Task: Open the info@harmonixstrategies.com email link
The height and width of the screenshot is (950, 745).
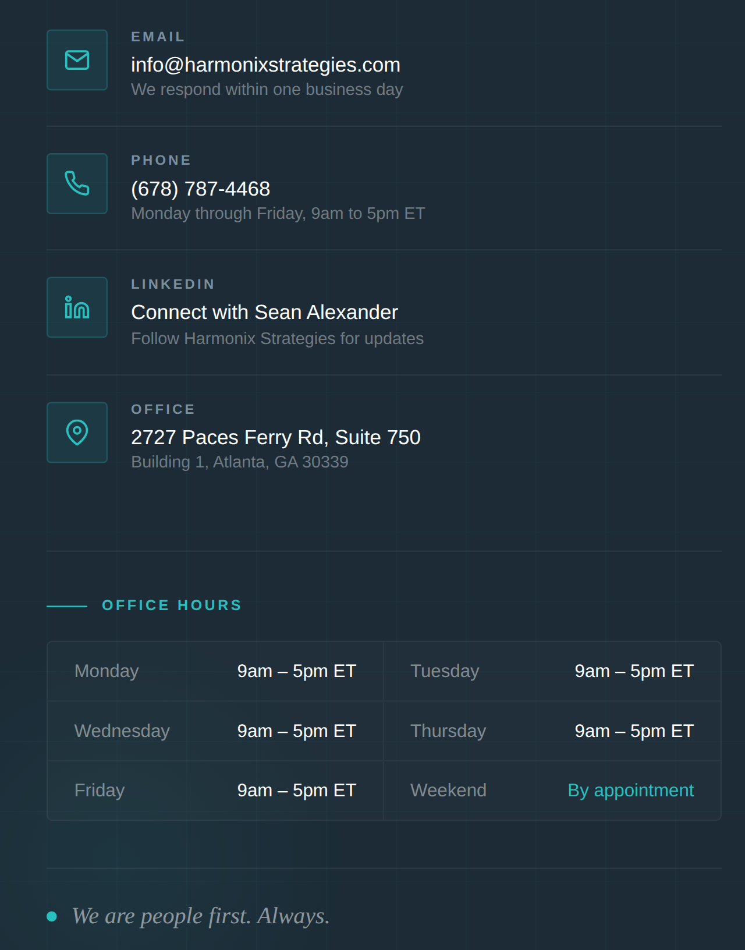Action: click(265, 65)
